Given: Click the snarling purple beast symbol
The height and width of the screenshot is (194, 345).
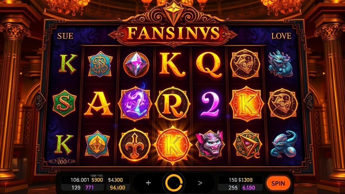Looking at the screenshot, I should (210, 144).
